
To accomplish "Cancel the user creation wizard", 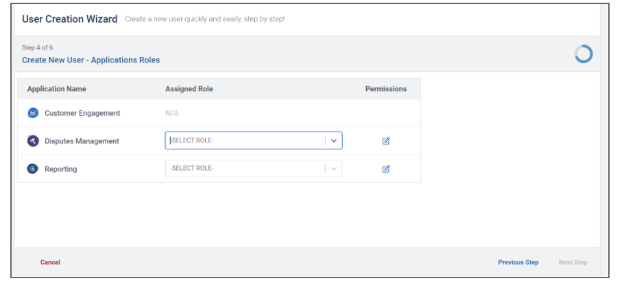I will [50, 262].
